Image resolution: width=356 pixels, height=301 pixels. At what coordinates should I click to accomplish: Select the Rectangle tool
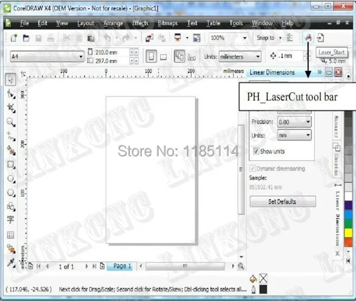point(11,165)
